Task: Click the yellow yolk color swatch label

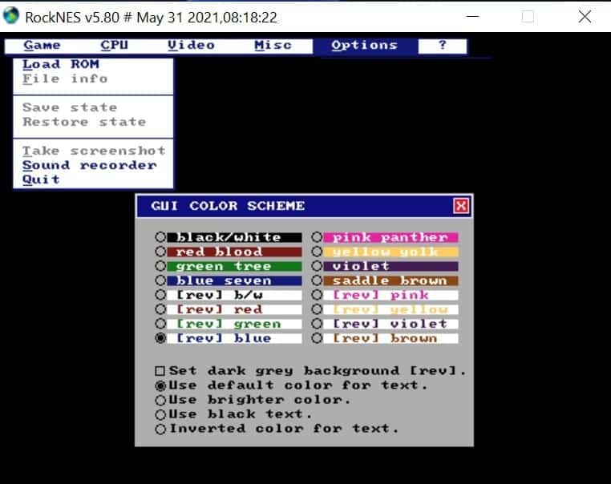Action: tap(390, 252)
